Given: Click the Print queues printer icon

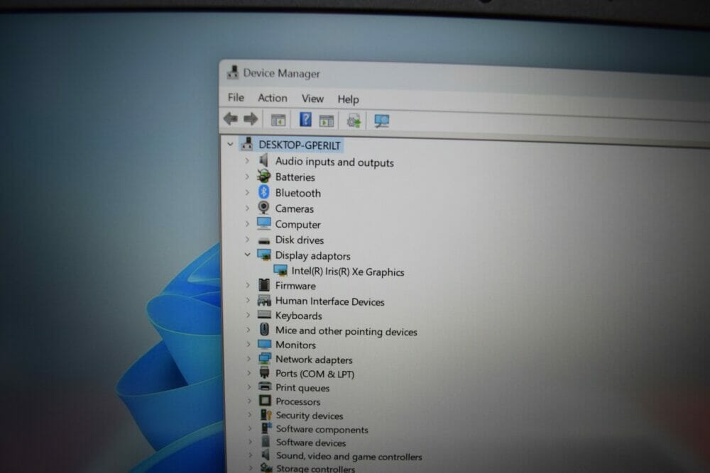Looking at the screenshot, I should click(x=265, y=386).
